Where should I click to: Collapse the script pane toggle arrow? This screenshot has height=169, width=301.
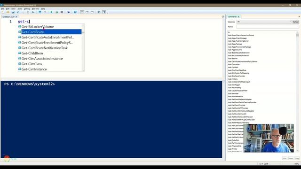pos(223,17)
